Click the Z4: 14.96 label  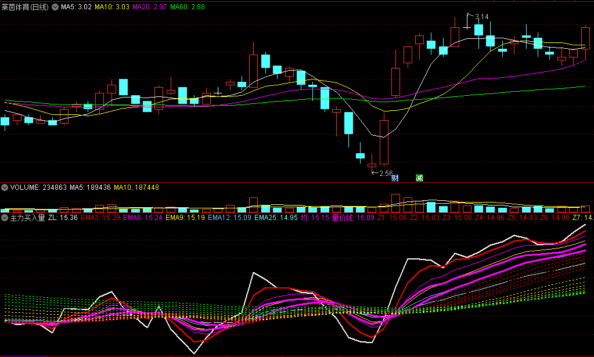(x=490, y=218)
